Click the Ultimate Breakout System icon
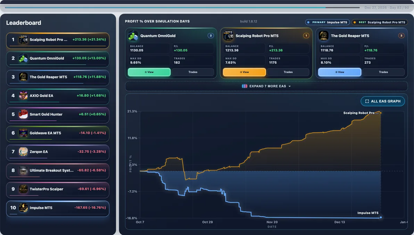The height and width of the screenshot is (235, 414). pos(23,170)
